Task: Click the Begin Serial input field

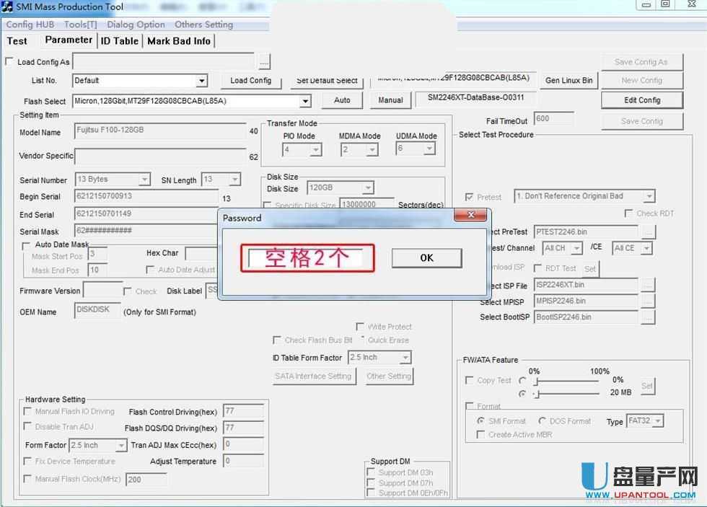Action: (146, 196)
